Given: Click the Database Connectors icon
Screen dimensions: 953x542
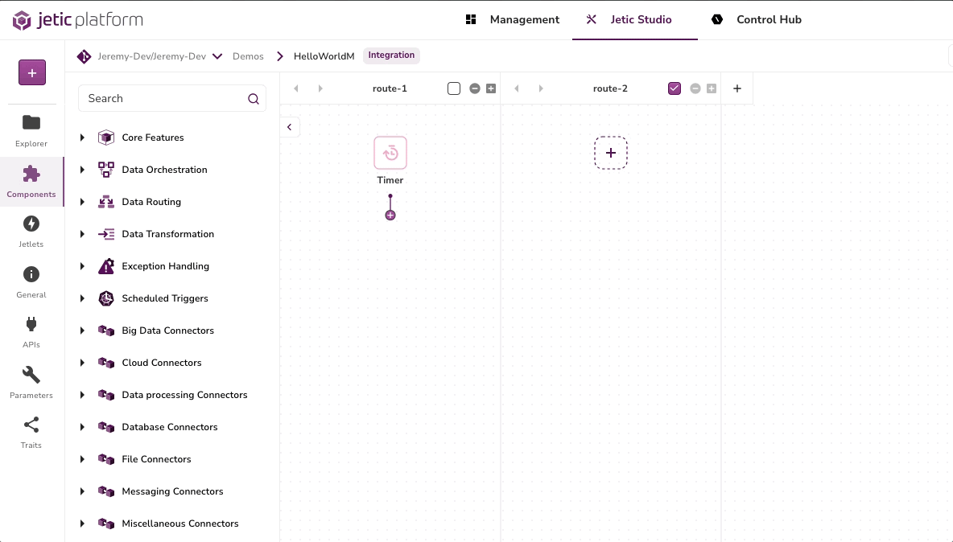Looking at the screenshot, I should pos(106,427).
